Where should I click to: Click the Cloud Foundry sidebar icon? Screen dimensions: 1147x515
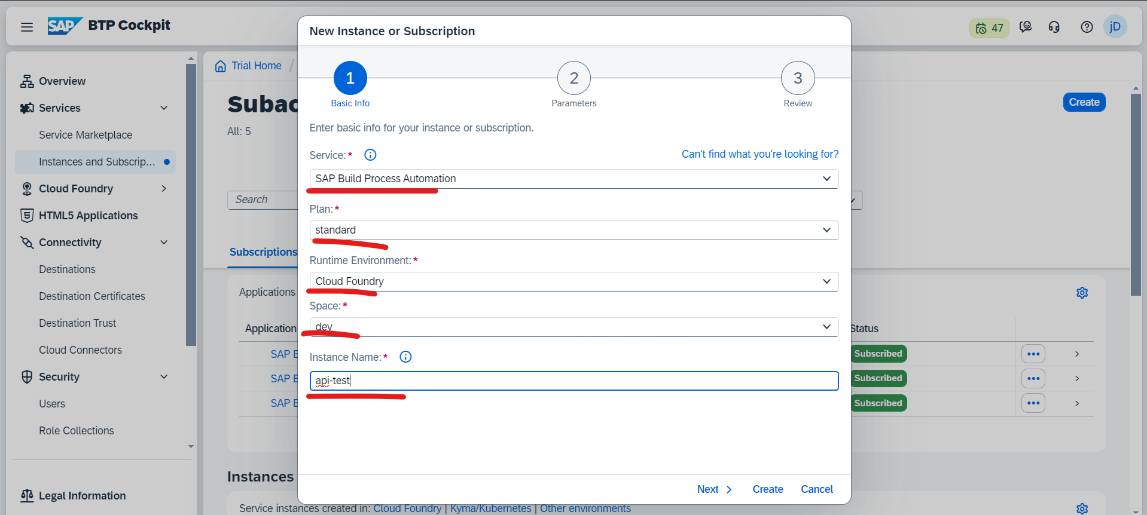27,189
